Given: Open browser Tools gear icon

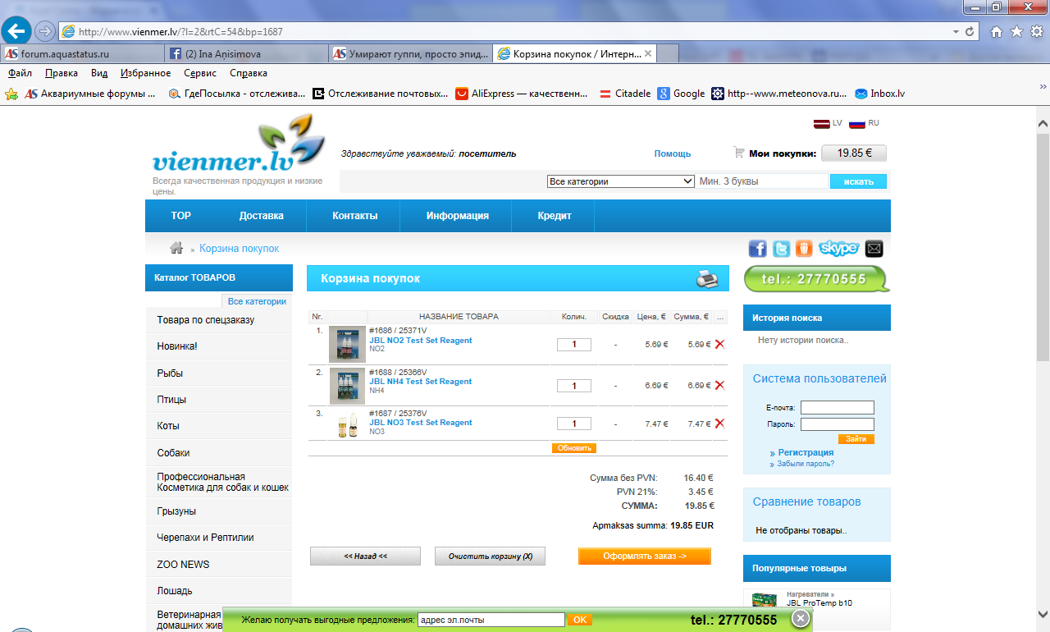Looking at the screenshot, I should pyautogui.click(x=1036, y=32).
